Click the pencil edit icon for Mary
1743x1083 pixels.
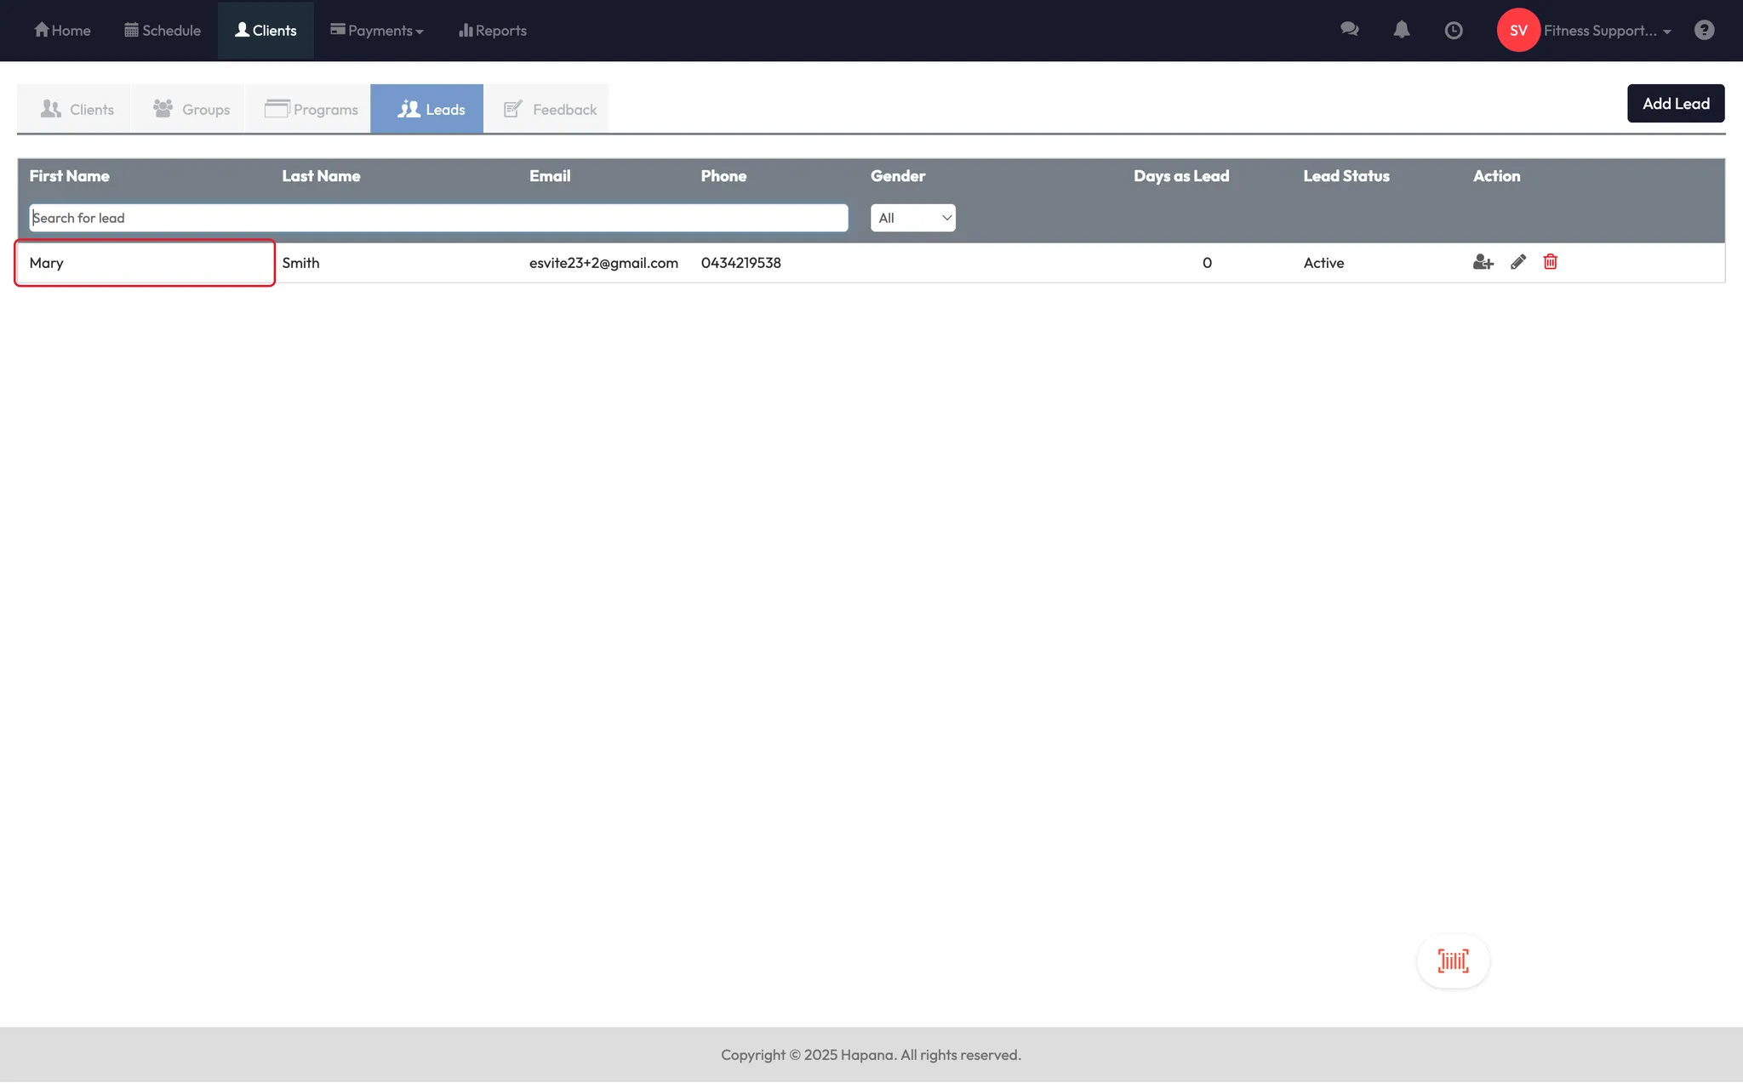tap(1517, 262)
